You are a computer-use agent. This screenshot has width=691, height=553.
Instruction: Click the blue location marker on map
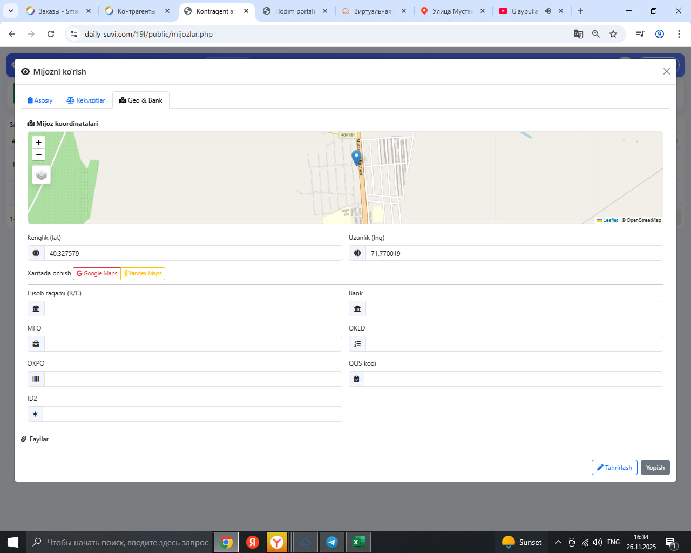(x=356, y=157)
